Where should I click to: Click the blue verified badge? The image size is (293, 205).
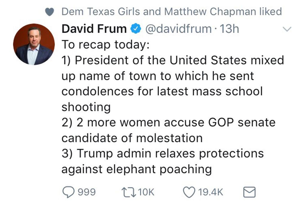(136, 29)
